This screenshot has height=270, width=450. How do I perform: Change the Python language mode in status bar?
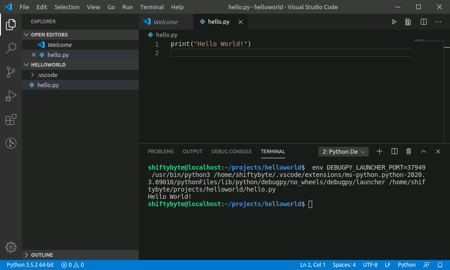point(407,265)
